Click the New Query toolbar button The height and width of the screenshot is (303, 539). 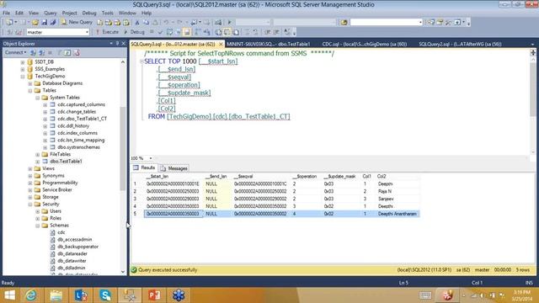click(77, 22)
